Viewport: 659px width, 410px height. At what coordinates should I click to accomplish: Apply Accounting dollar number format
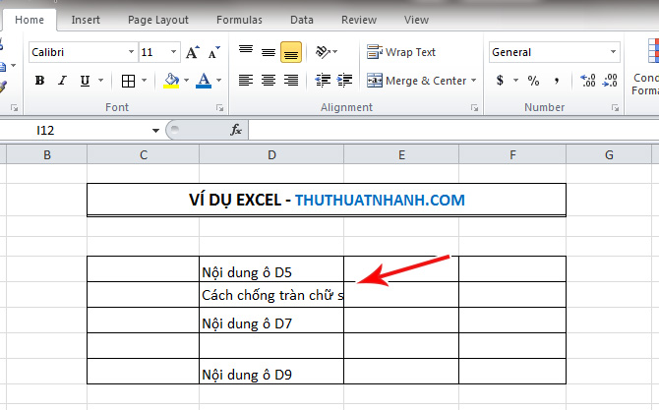[500, 81]
